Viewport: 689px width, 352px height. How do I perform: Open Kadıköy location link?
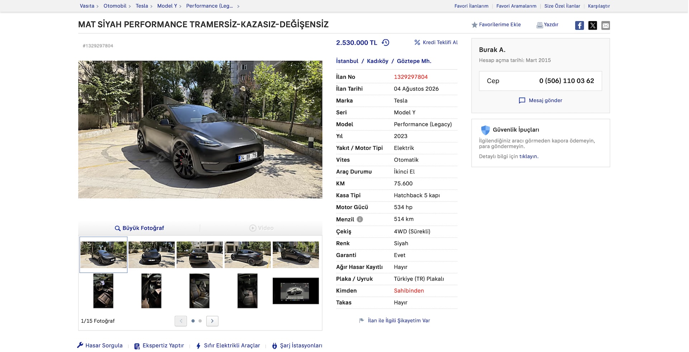[x=378, y=61]
